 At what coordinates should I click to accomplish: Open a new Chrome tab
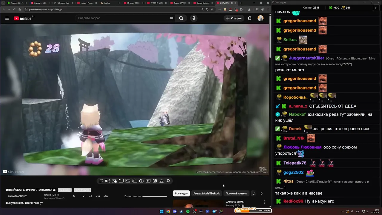[241, 3]
